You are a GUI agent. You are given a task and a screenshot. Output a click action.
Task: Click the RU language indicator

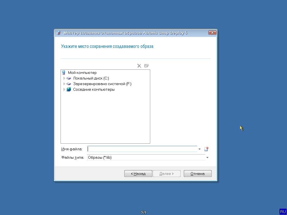coord(283,212)
